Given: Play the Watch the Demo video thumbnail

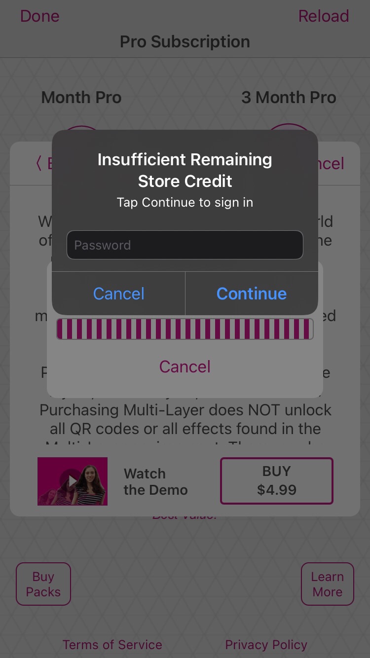Looking at the screenshot, I should pyautogui.click(x=73, y=481).
